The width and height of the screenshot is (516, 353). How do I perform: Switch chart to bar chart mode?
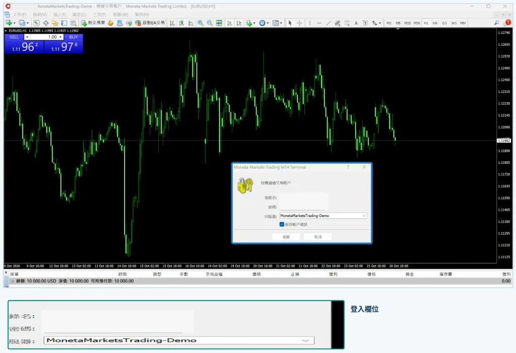(172, 23)
